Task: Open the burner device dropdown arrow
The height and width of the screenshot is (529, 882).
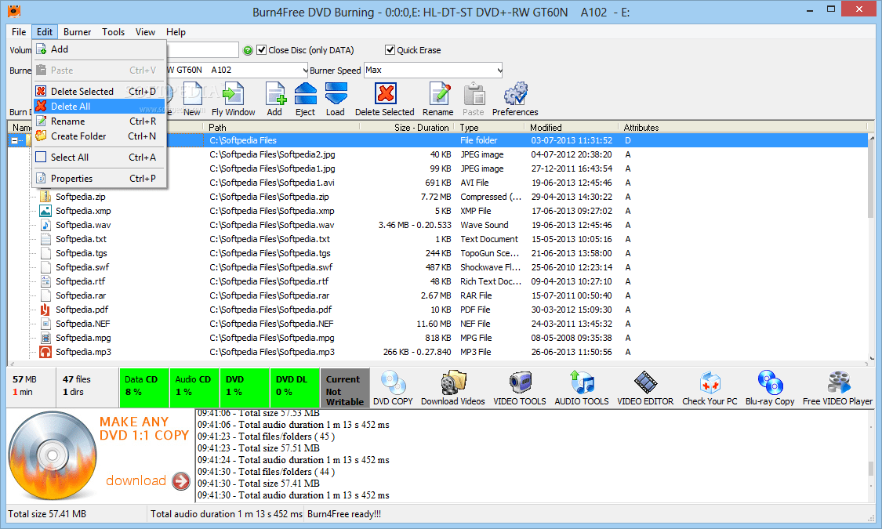Action: tap(304, 71)
